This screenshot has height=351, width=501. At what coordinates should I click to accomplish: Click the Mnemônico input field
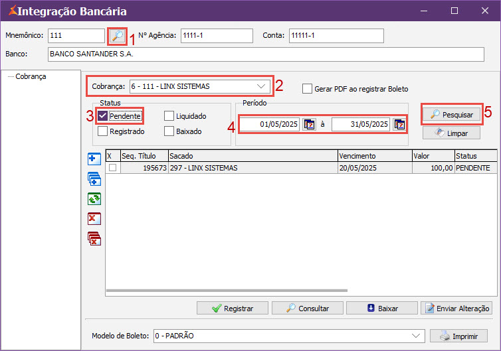(76, 36)
